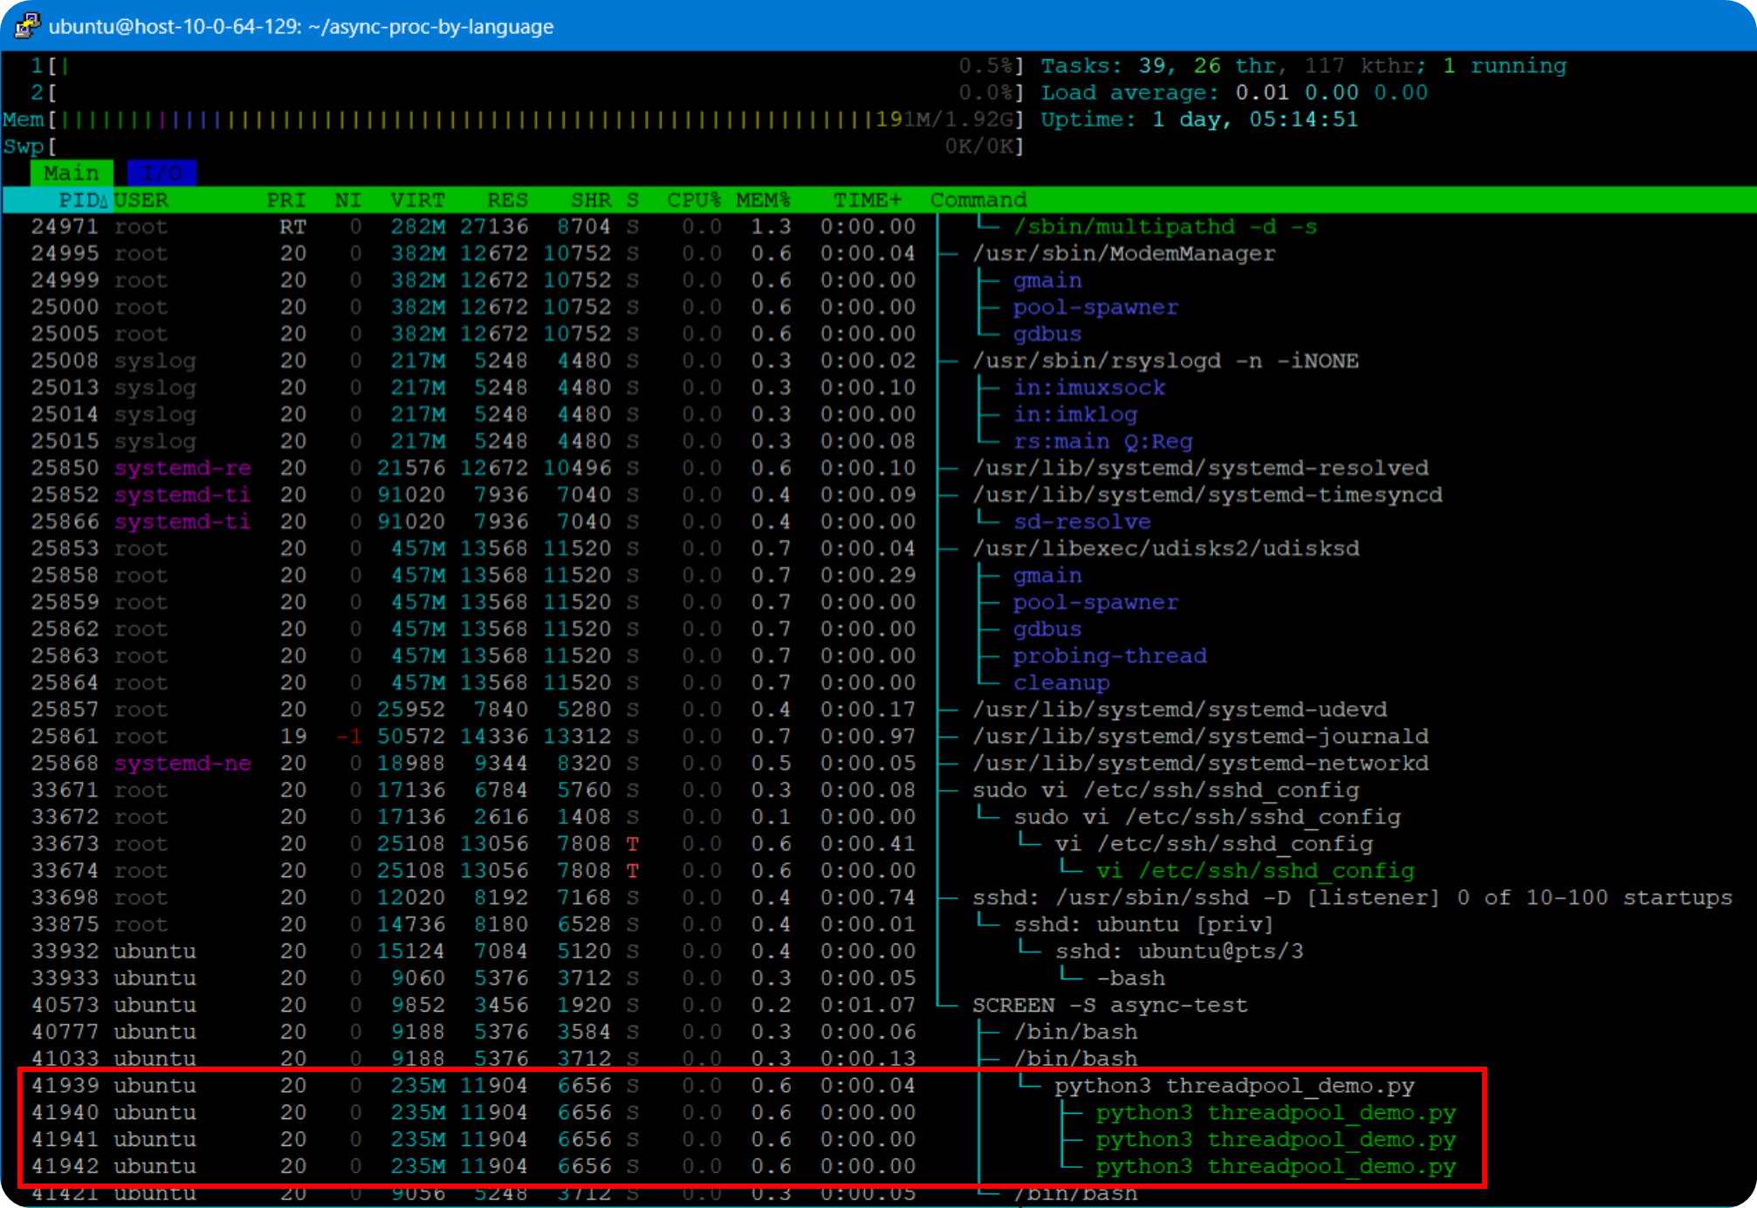Switch to the Main tab

point(71,173)
